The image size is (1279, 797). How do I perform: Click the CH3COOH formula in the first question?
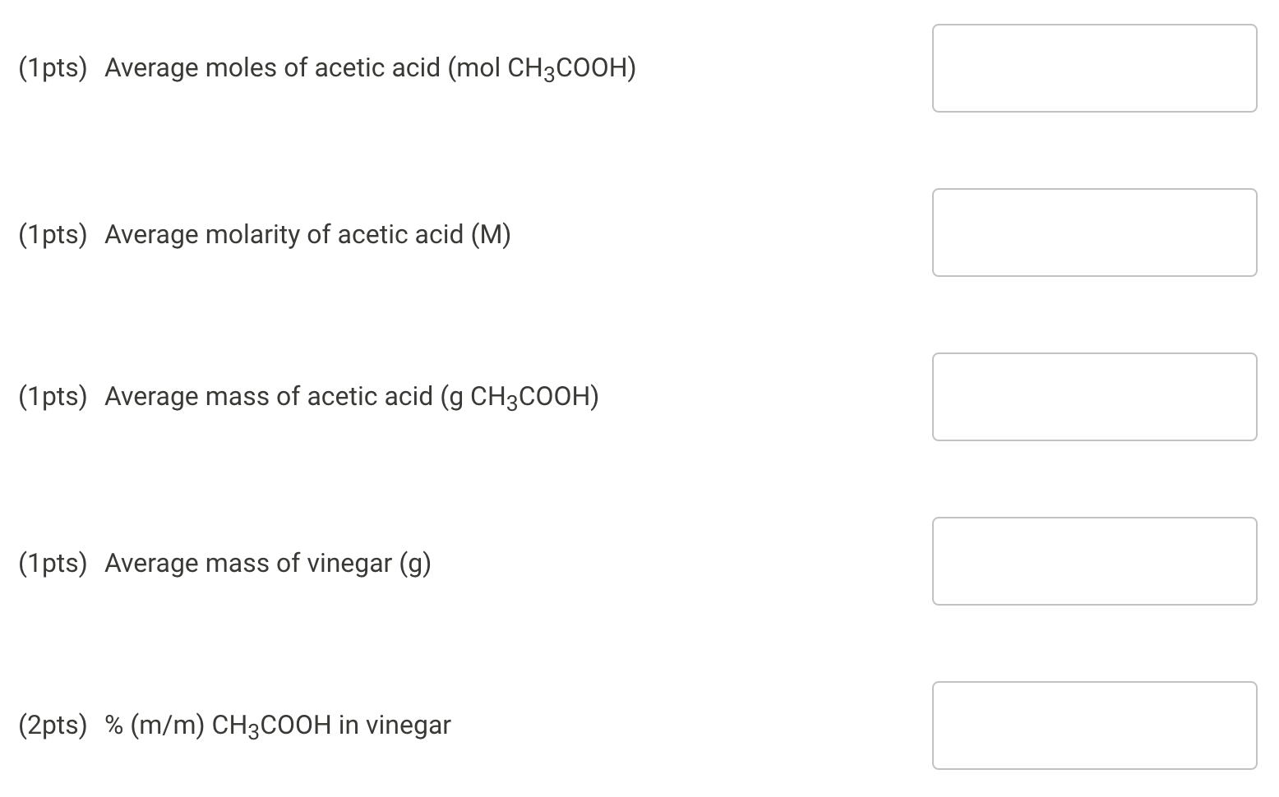click(571, 68)
